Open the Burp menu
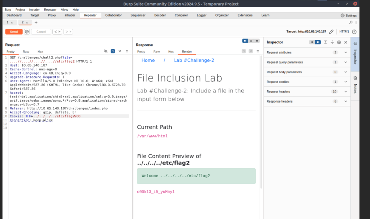370x219 pixels. click(x=8, y=10)
